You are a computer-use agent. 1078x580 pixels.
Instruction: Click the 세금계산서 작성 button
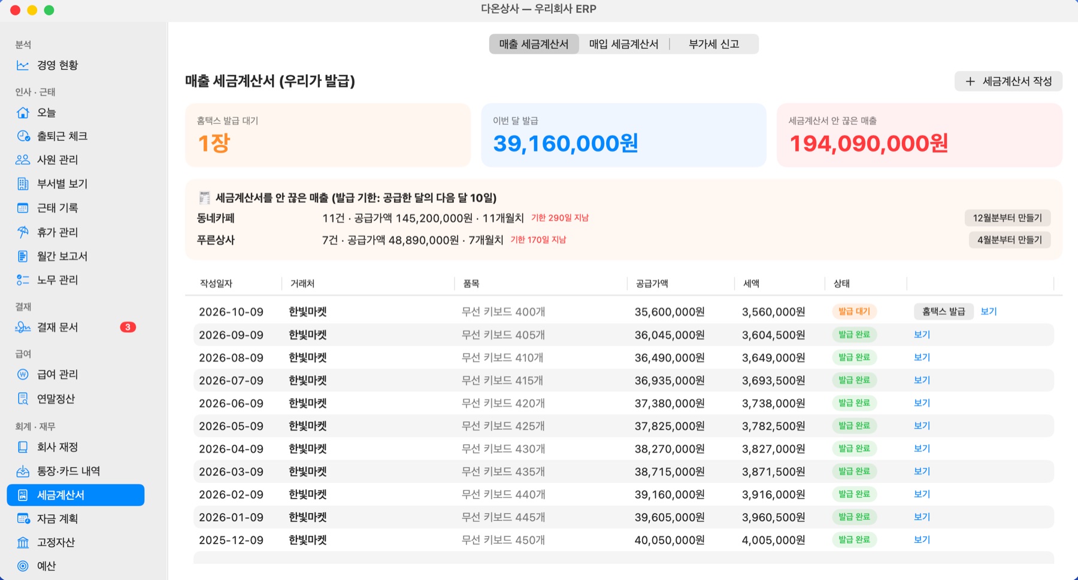tap(1009, 81)
